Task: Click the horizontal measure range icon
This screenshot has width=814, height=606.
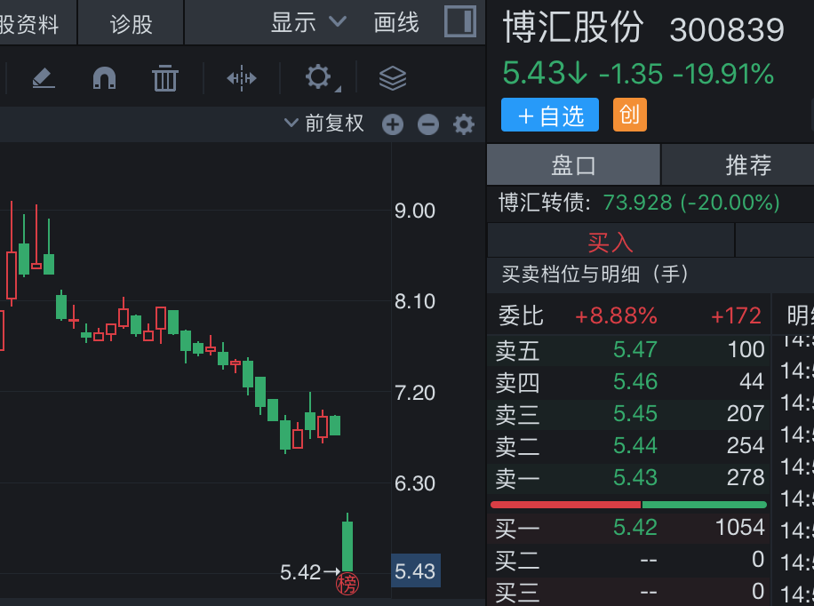Action: 241,78
